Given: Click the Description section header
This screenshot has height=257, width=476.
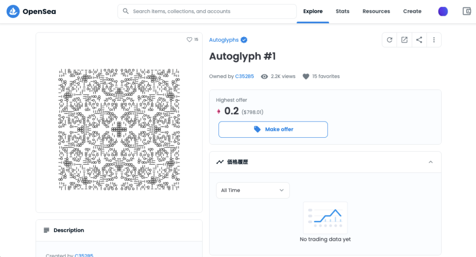Looking at the screenshot, I should coord(119,231).
